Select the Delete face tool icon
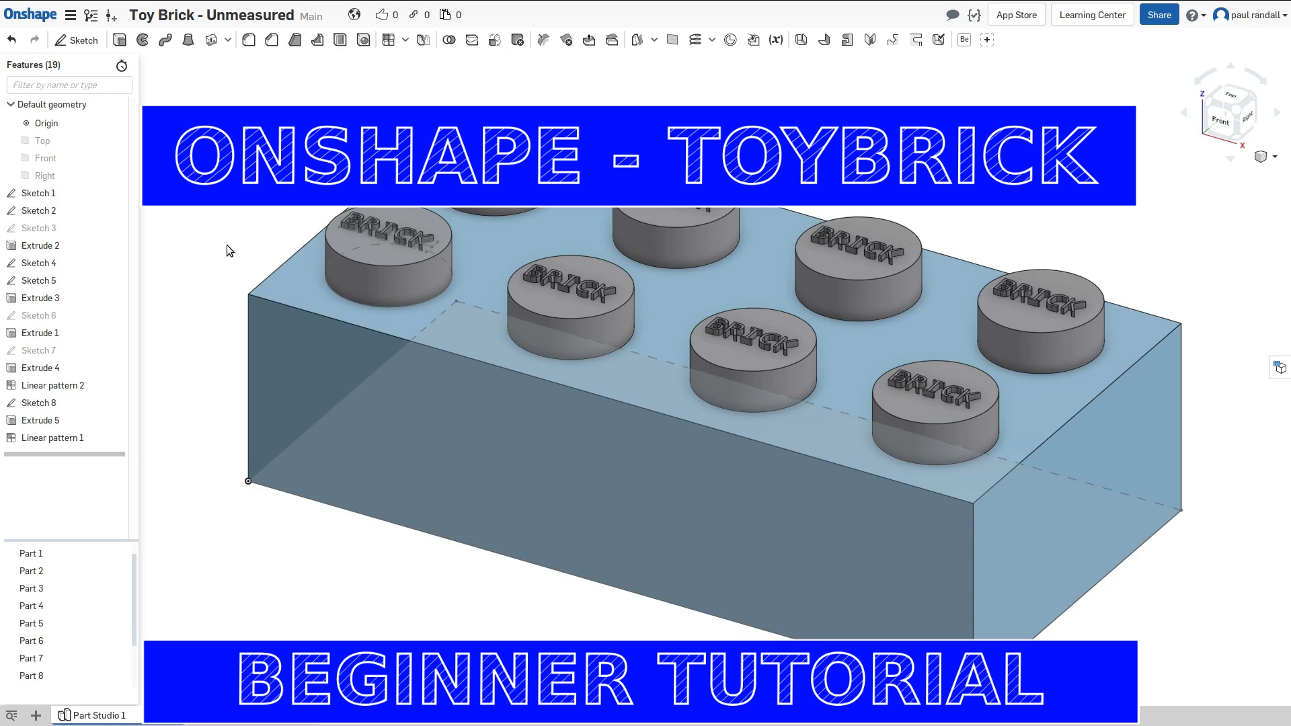Screen dimensions: 1291x726 [x=566, y=40]
